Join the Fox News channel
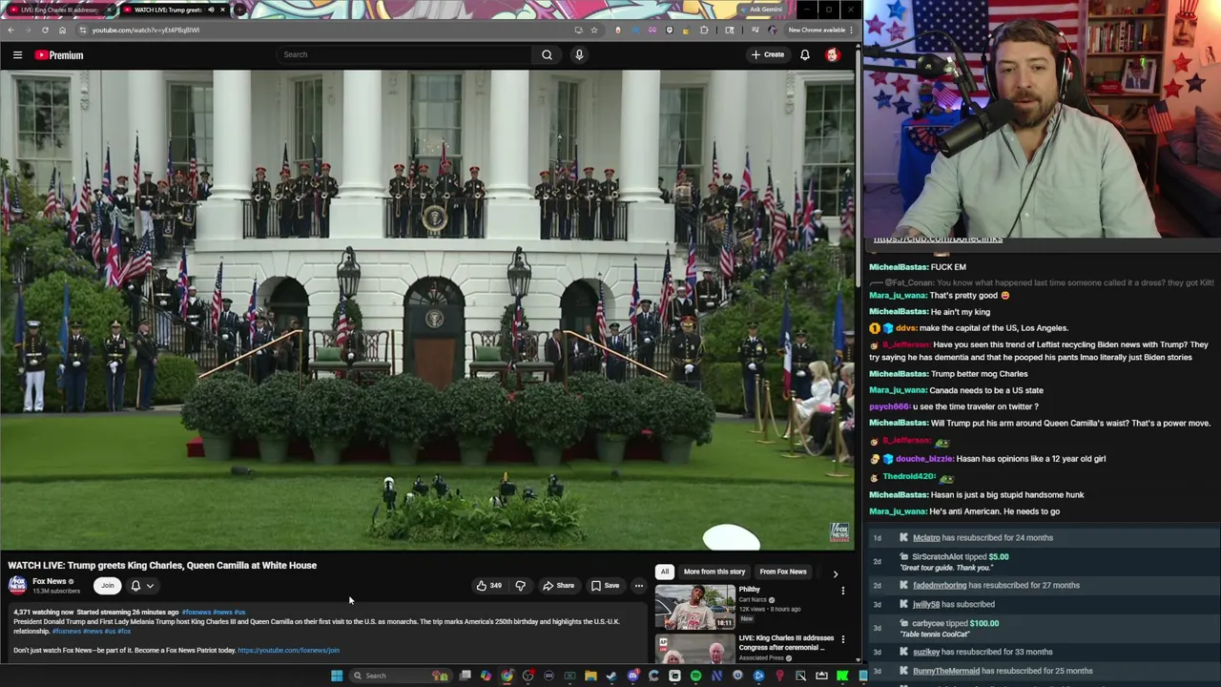Viewport: 1221px width, 687px height. pos(107,586)
